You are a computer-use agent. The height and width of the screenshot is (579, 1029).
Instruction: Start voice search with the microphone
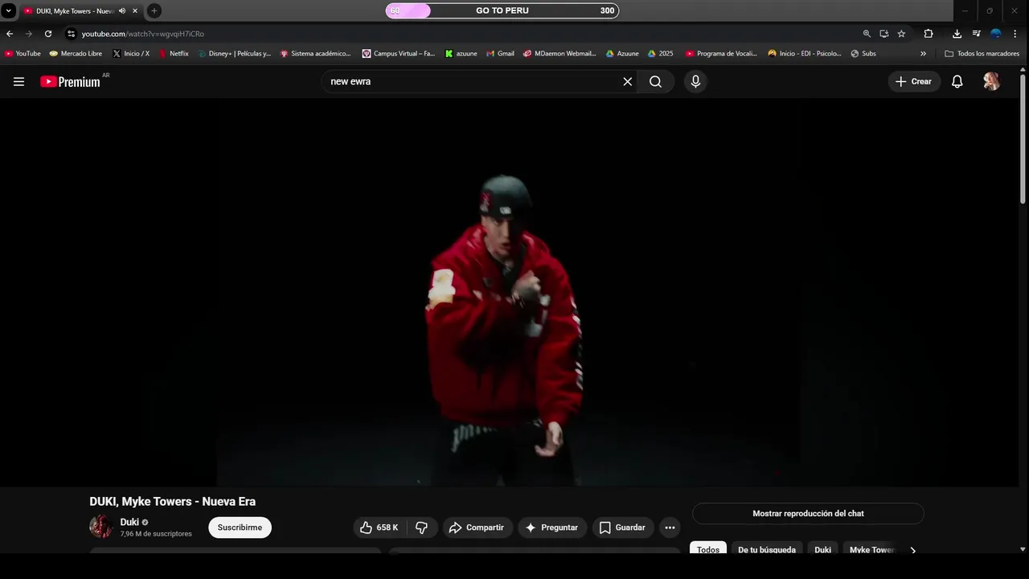[695, 81]
